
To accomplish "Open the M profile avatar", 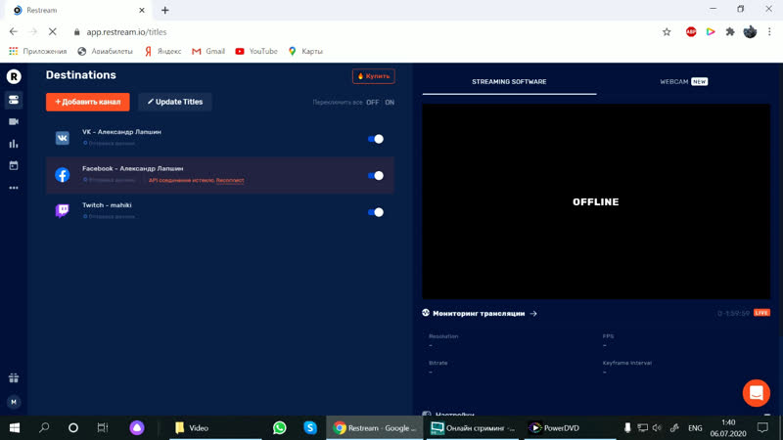I will tap(14, 402).
